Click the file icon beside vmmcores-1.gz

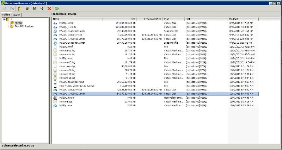[x=55, y=66]
